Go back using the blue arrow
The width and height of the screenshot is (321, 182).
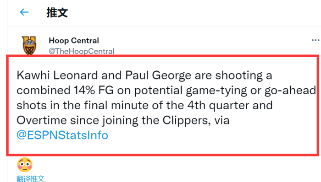click(x=24, y=12)
